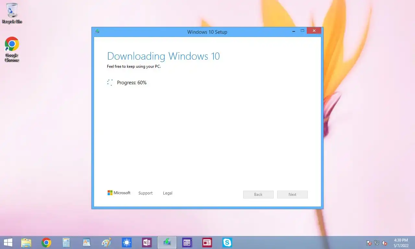Image resolution: width=415 pixels, height=249 pixels.
Task: Click the Downloading Windows 10 heading
Action: click(163, 56)
